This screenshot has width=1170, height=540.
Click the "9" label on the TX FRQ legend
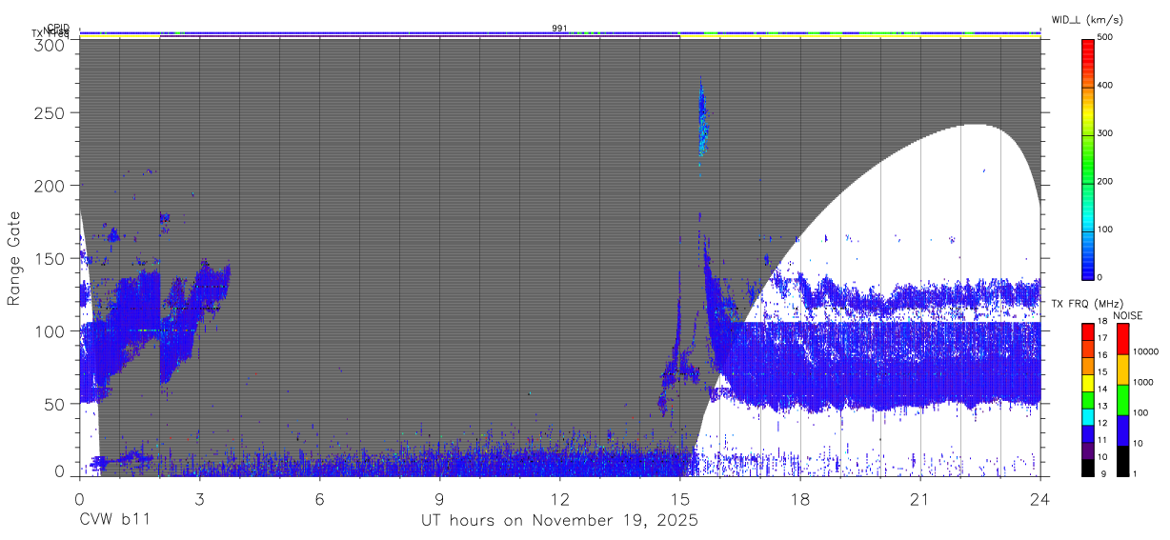(1101, 474)
